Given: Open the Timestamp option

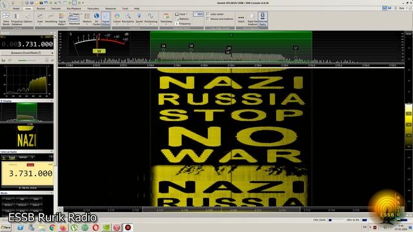Looking at the screenshot, I should click(x=166, y=18).
